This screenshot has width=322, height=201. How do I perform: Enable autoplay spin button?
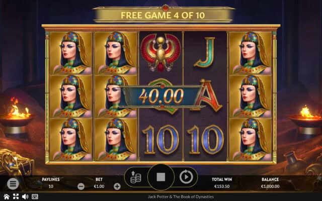click(x=186, y=176)
